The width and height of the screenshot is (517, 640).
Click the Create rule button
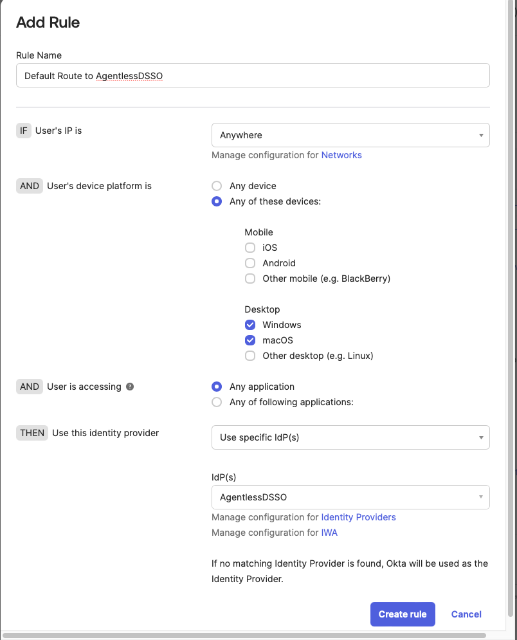[x=403, y=614]
